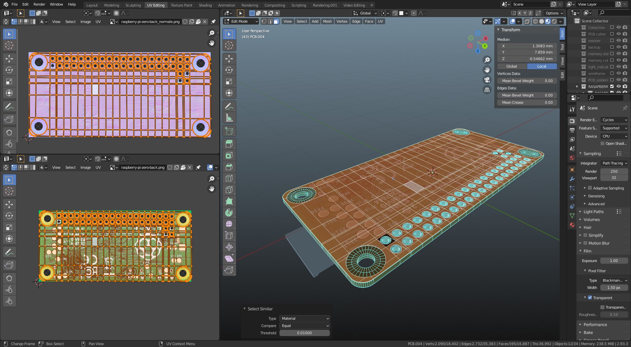Select the Move tool in 3D viewport toolbar
The height and width of the screenshot is (347, 631).
tap(229, 59)
